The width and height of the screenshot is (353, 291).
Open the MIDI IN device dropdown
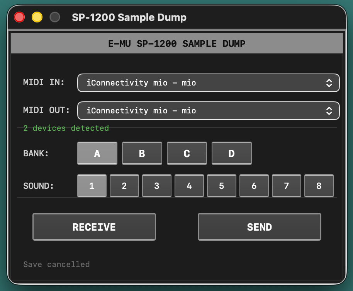pos(208,83)
